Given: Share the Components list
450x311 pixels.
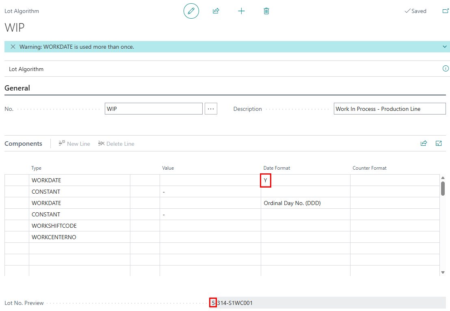Looking at the screenshot, I should point(424,143).
